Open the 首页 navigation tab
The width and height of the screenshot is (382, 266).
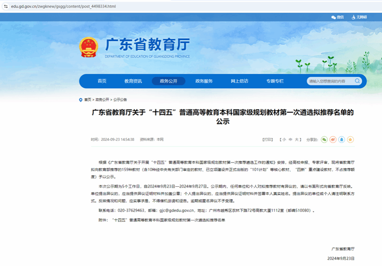pyautogui.click(x=102, y=81)
